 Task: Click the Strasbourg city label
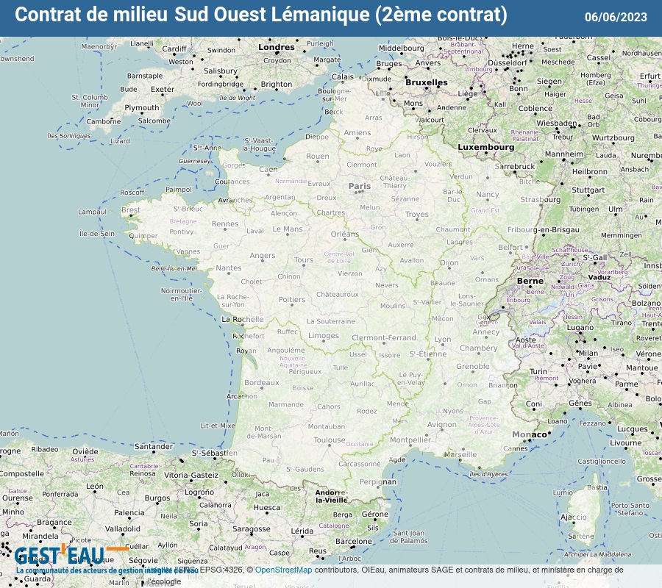pyautogui.click(x=540, y=199)
